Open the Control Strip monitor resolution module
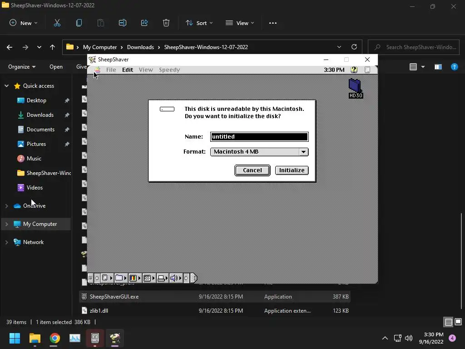Image resolution: width=465 pixels, height=349 pixels. 149,278
